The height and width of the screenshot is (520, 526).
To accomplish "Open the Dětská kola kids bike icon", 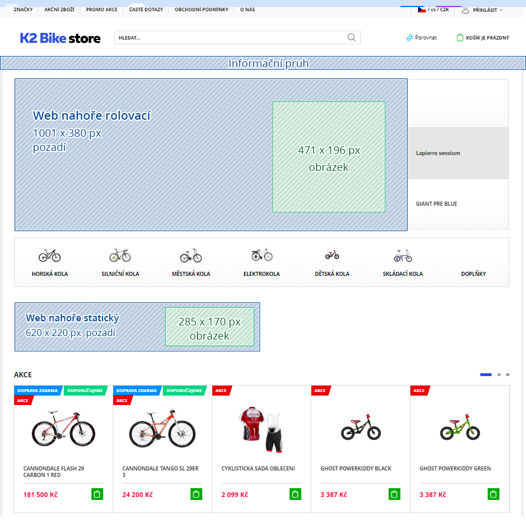I will click(331, 255).
